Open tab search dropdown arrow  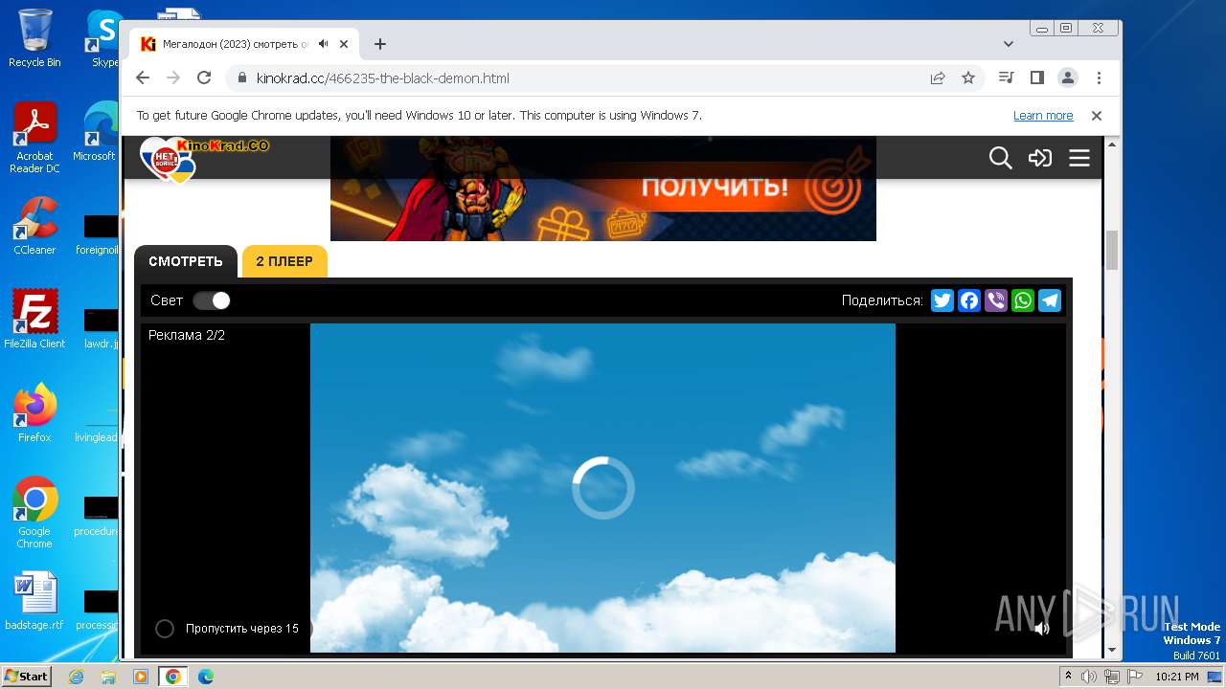(1009, 44)
